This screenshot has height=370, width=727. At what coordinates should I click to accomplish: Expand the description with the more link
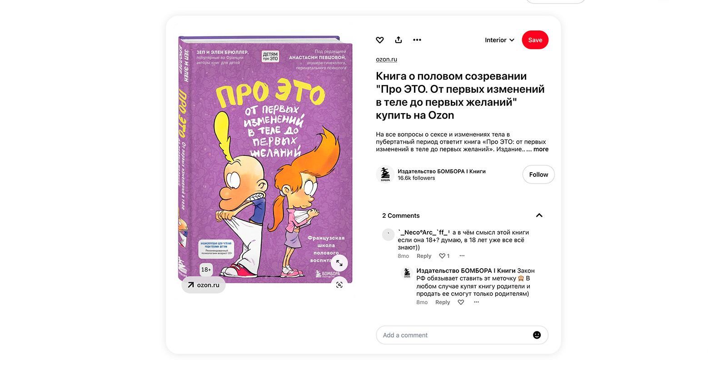point(541,149)
